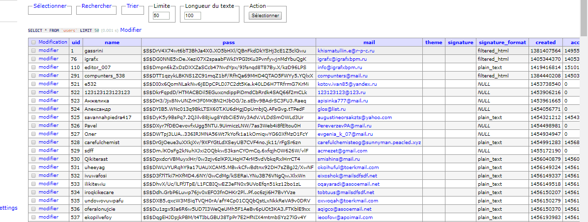The image size is (588, 222).
Task: Open the users table name in the query
Action: (70, 30)
